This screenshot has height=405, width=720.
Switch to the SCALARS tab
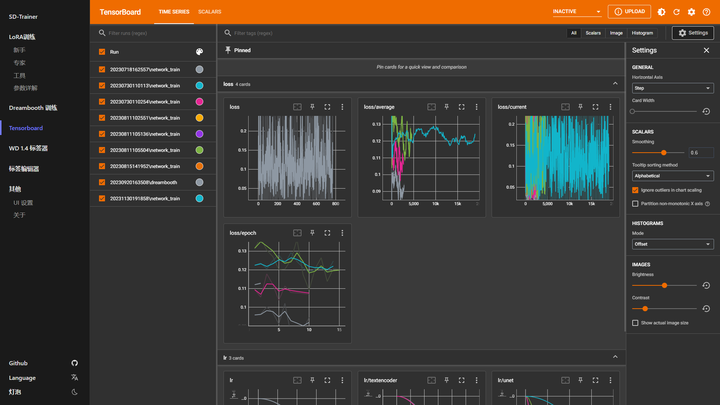click(x=210, y=12)
